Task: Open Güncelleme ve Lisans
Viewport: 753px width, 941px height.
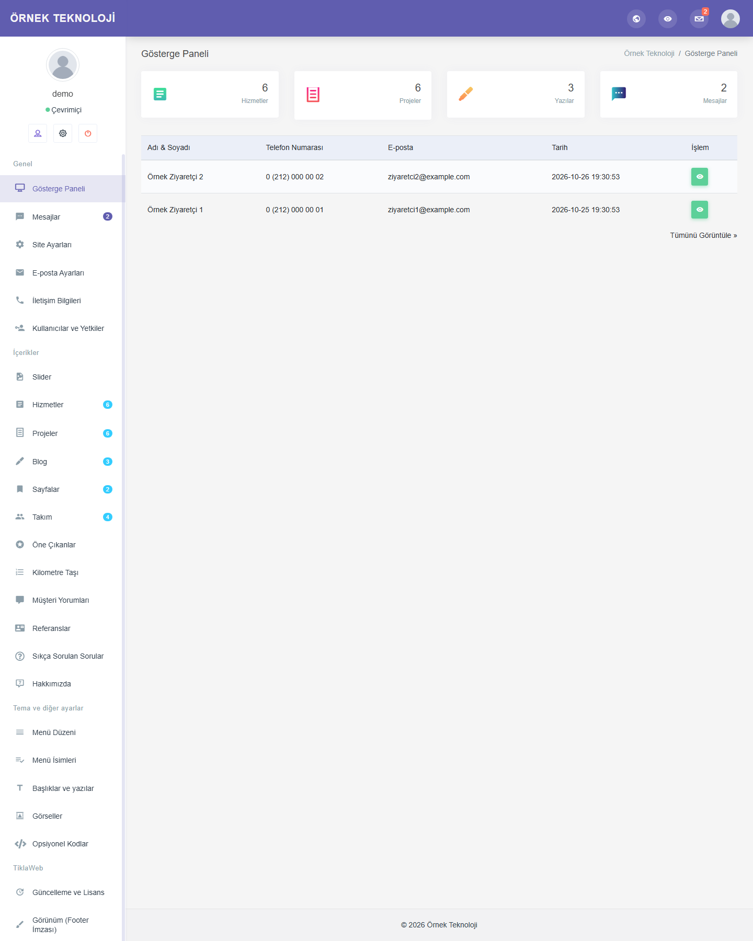Action: click(x=63, y=892)
